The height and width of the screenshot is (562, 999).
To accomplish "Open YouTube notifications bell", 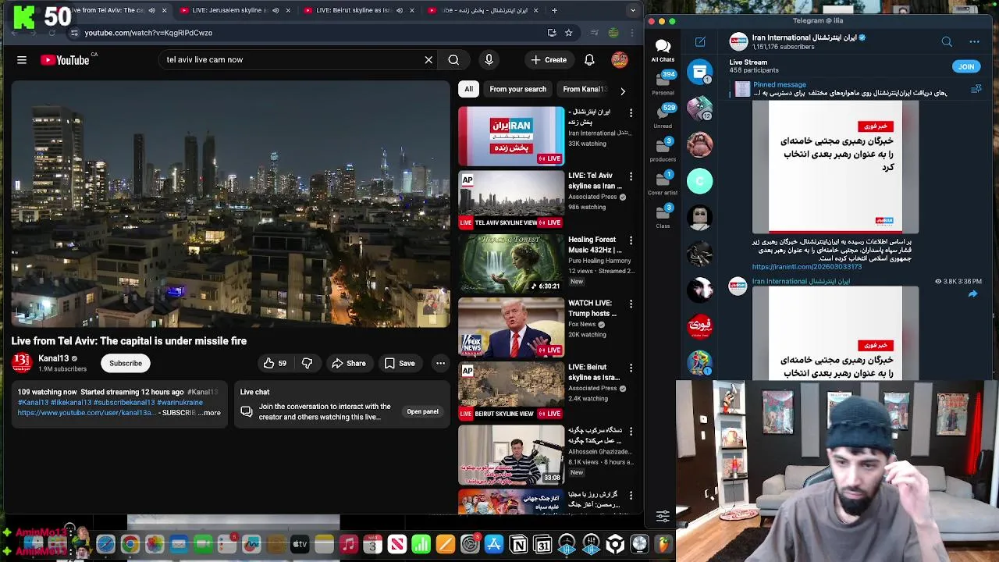I will (589, 60).
